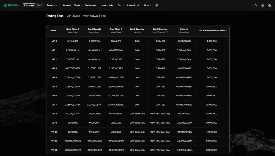Open the search icon
This screenshot has width=275, height=156.
256,5
